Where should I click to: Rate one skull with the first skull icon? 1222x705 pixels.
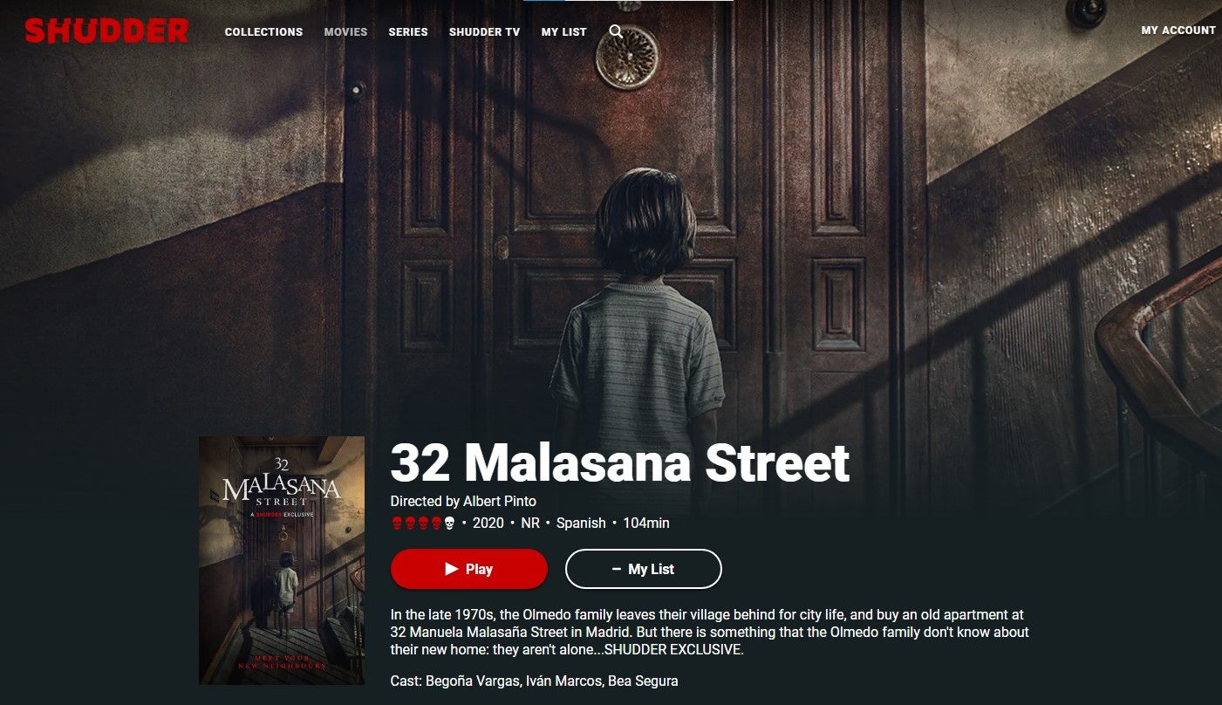click(x=397, y=523)
